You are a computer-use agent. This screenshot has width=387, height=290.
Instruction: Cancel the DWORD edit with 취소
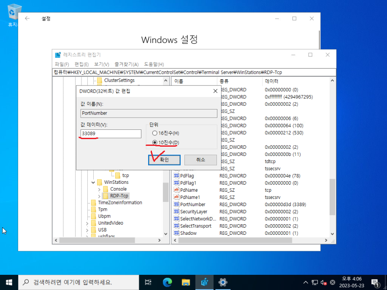click(x=200, y=160)
